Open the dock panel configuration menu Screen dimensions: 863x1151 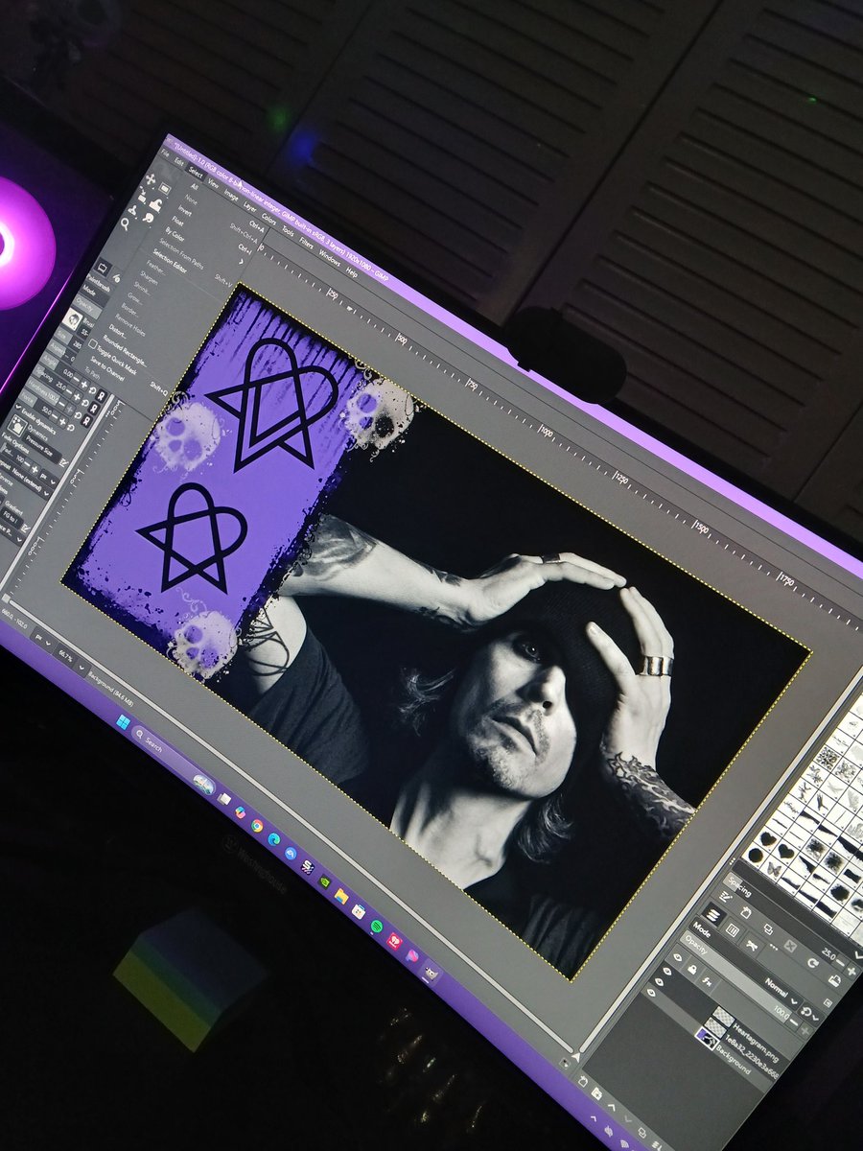(828, 1003)
